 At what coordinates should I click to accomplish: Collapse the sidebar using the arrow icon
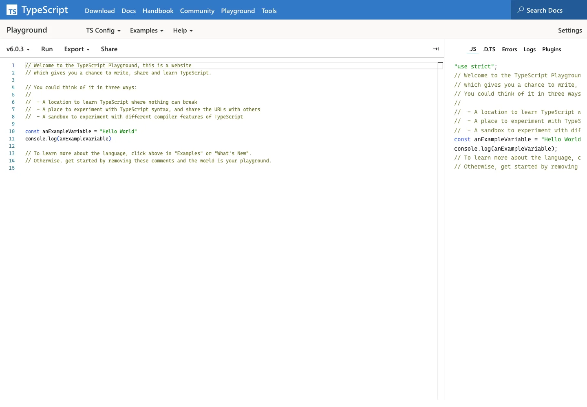436,49
